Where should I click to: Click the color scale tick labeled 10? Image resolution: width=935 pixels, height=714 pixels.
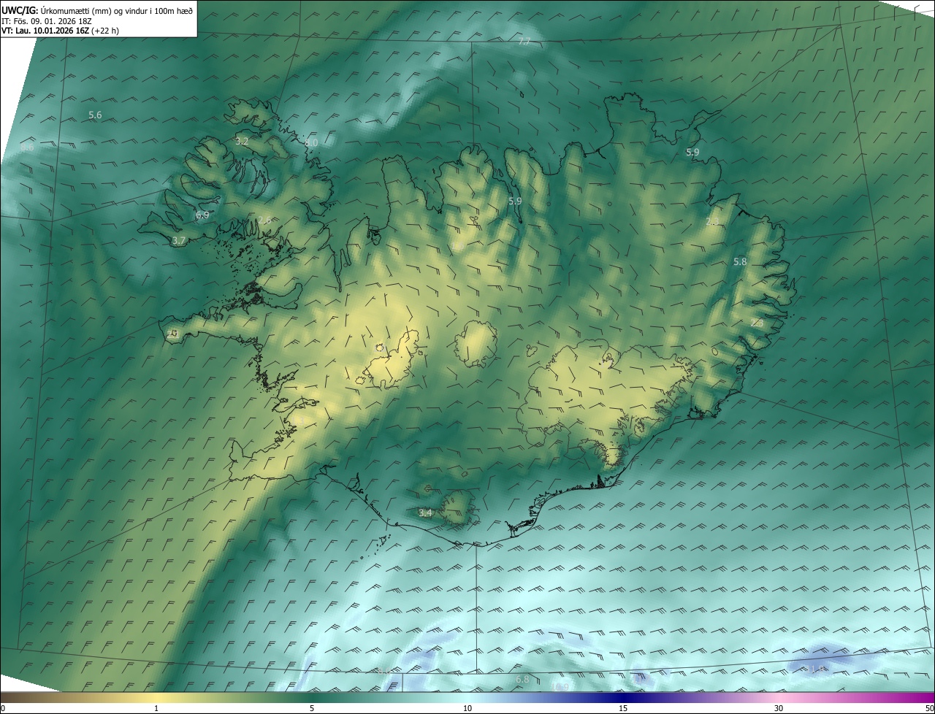pos(467,708)
